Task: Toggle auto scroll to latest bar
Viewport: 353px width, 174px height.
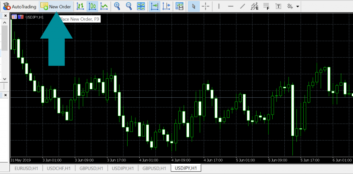Action: click(154, 7)
